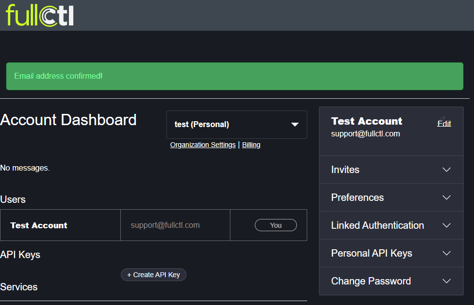Click support@fullctl.com in the Users table
The height and width of the screenshot is (305, 474).
point(165,225)
